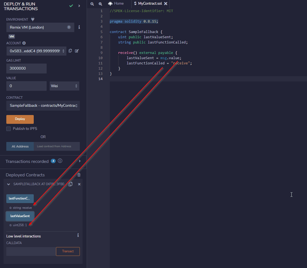Click the Transact button
The width and height of the screenshot is (307, 268).
tap(68, 251)
